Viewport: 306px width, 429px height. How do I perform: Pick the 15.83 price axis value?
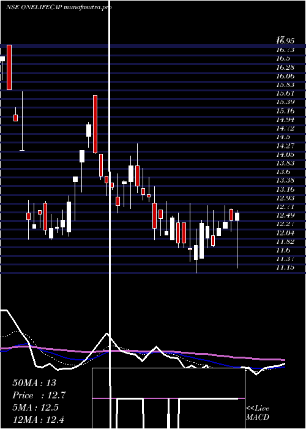tap(285, 85)
